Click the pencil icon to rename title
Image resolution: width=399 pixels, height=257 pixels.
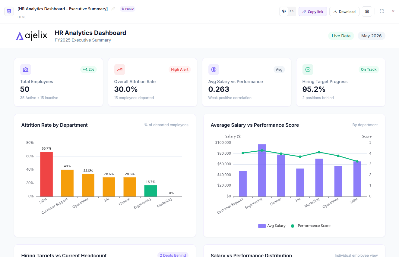pos(113,9)
